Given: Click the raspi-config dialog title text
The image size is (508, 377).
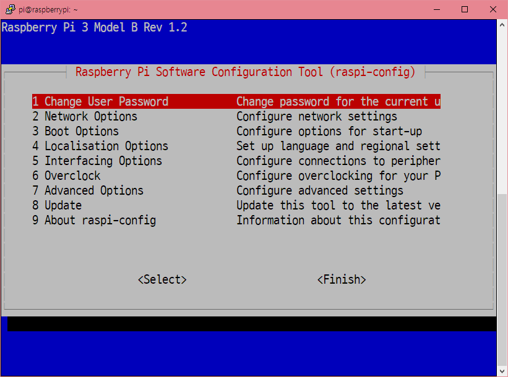Looking at the screenshot, I should pyautogui.click(x=245, y=72).
